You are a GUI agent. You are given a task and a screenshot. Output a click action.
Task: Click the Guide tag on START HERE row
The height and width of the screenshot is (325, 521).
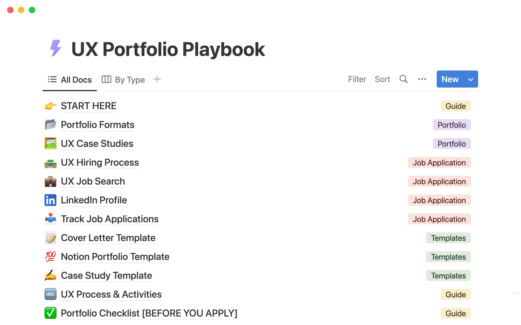pyautogui.click(x=455, y=106)
